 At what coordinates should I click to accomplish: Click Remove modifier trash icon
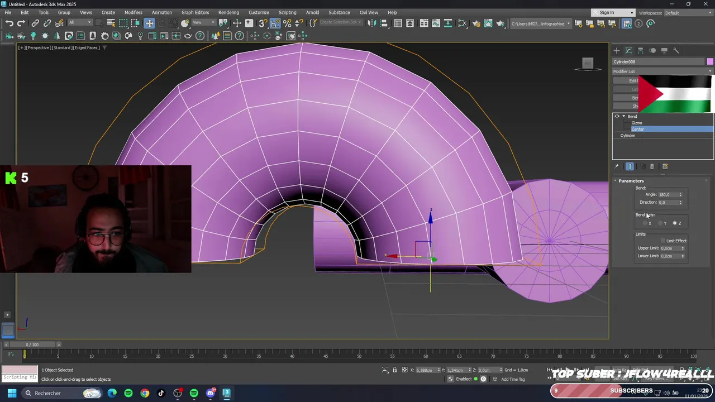coord(652,166)
